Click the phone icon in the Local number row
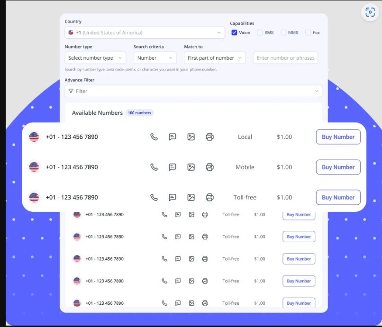This screenshot has height=327, width=382. point(154,137)
